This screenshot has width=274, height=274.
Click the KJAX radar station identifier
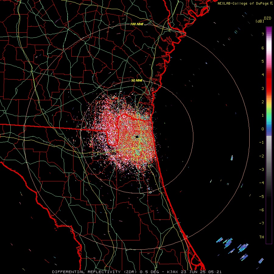[x=173, y=272]
